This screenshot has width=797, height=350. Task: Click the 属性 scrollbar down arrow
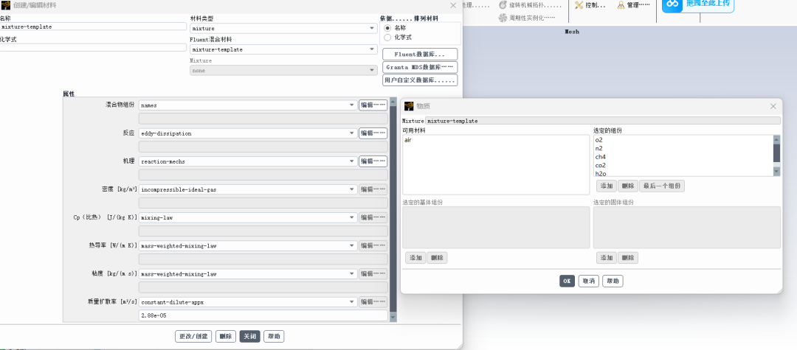(x=393, y=317)
